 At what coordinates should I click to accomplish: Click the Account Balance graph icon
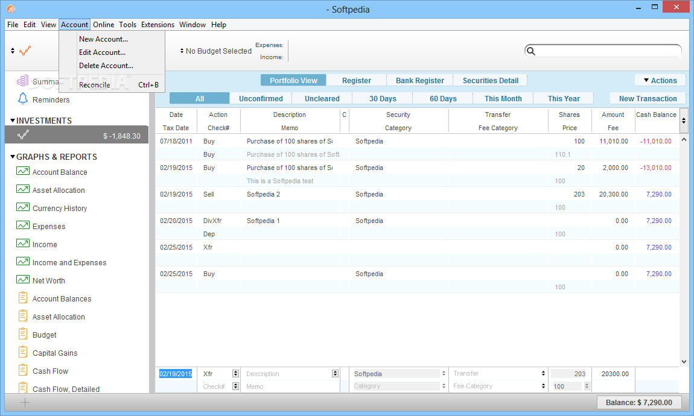point(23,171)
